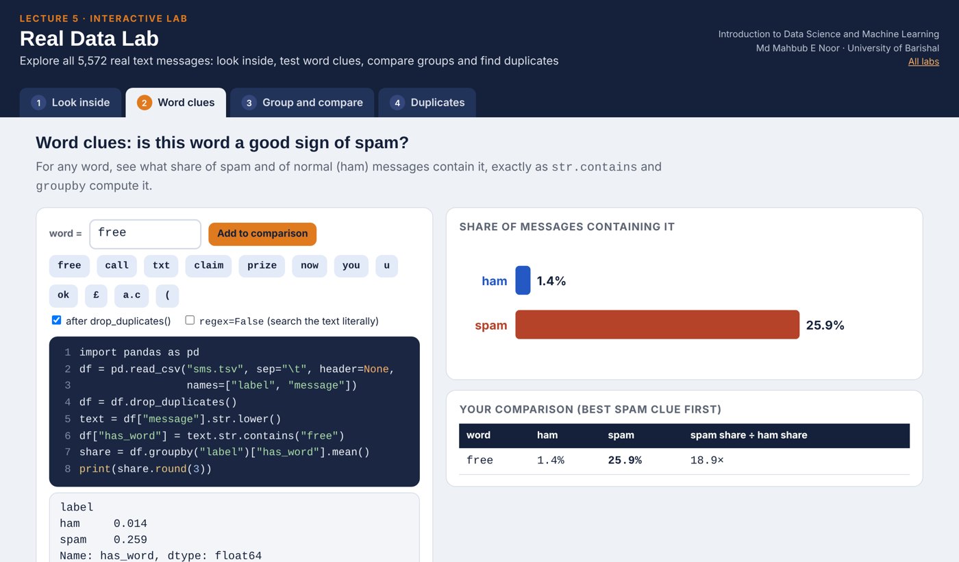Choose the 'claim' word chip
Image resolution: width=959 pixels, height=562 pixels.
click(x=208, y=266)
